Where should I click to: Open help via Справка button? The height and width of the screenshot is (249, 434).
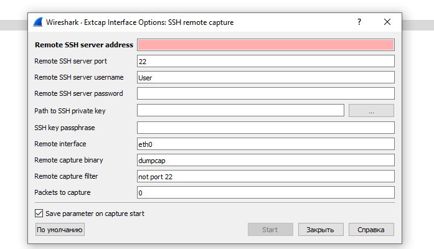click(x=371, y=230)
